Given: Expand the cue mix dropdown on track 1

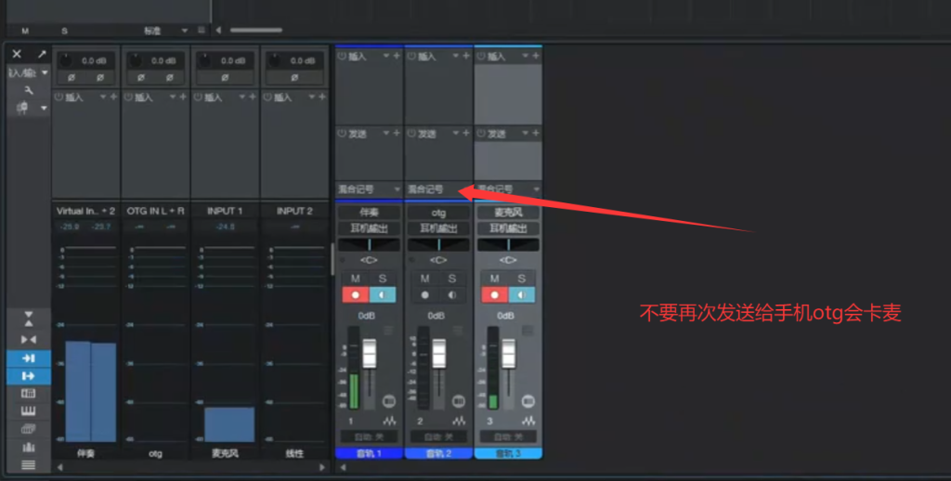Looking at the screenshot, I should pyautogui.click(x=397, y=189).
